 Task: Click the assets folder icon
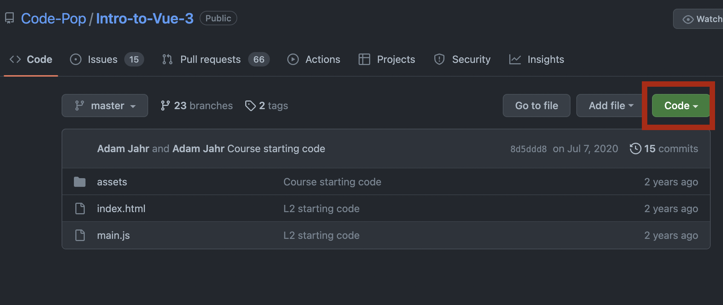tap(80, 182)
